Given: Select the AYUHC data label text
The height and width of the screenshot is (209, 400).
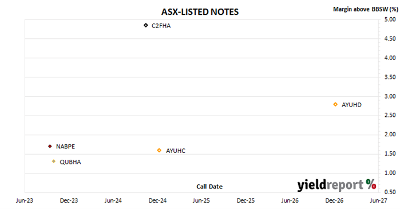Looking at the screenshot, I should (176, 151).
